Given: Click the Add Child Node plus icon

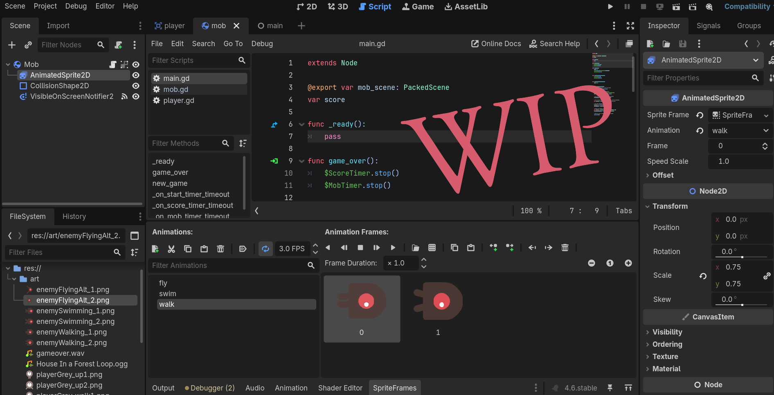Looking at the screenshot, I should 12,45.
